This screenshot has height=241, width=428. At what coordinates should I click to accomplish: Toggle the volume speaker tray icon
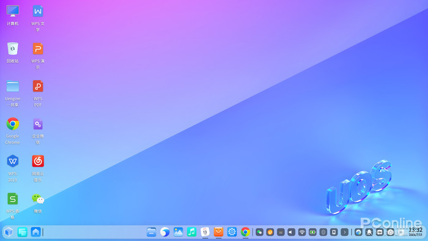pyautogui.click(x=291, y=232)
